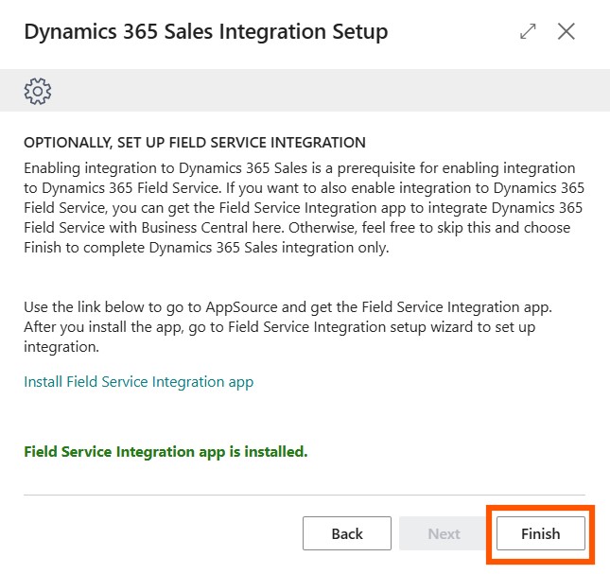
Task: Expand the dialog to full screen
Action: click(x=528, y=31)
